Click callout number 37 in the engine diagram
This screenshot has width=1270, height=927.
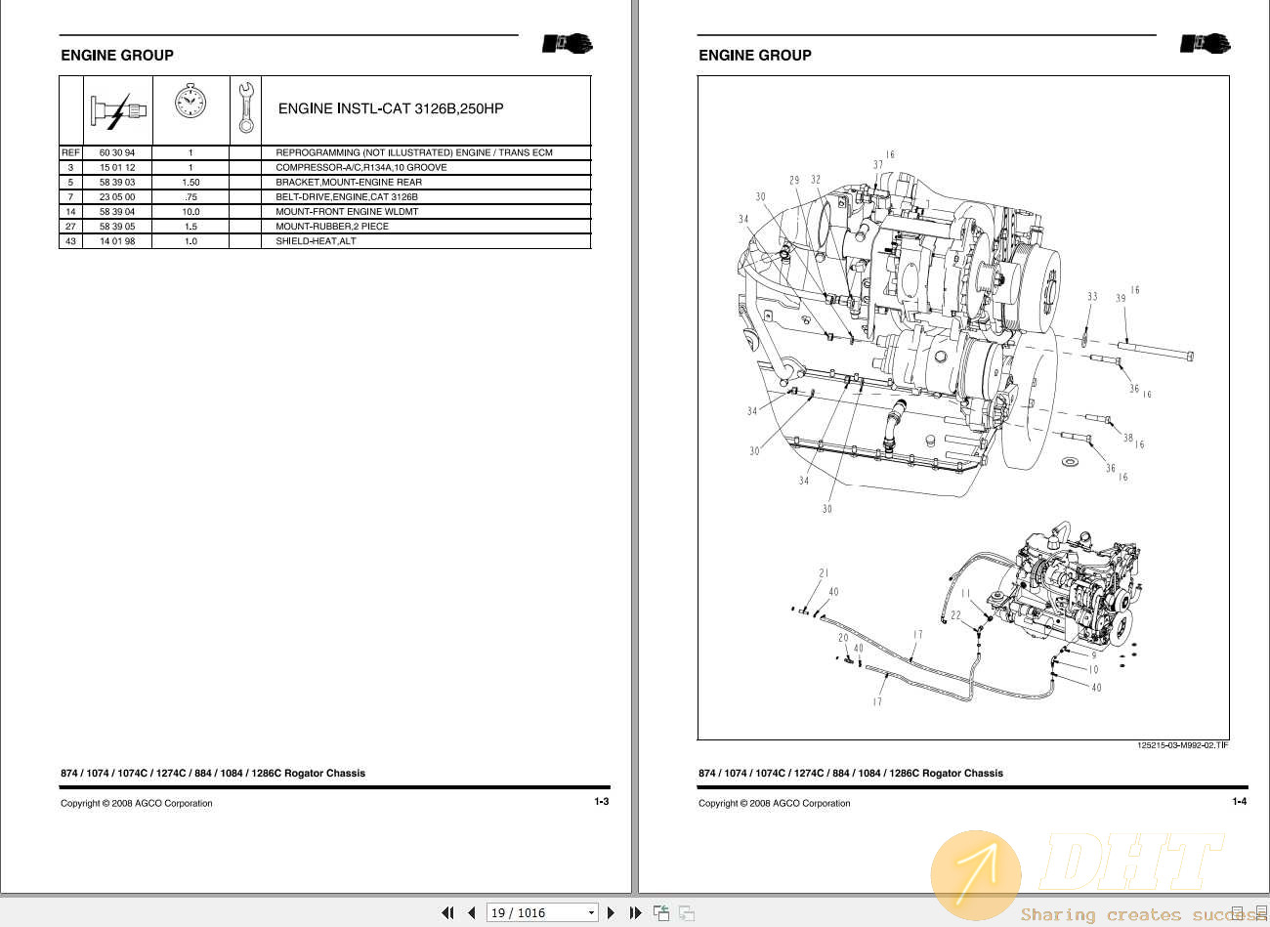click(x=878, y=164)
